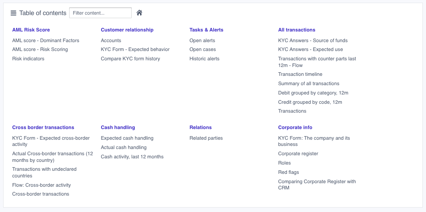
Task: Open Cross border transactions section
Action: (43, 127)
